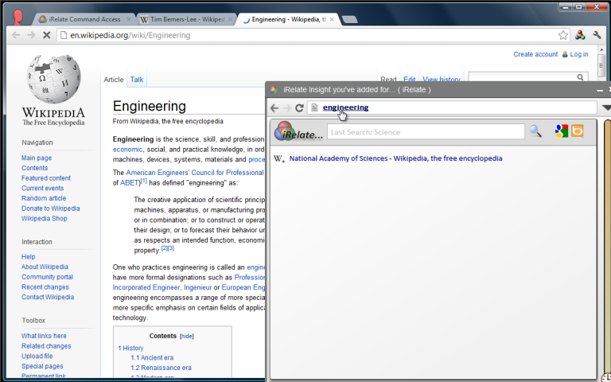Click Log in link
Viewport: 611px width, 382px height.
pyautogui.click(x=579, y=54)
